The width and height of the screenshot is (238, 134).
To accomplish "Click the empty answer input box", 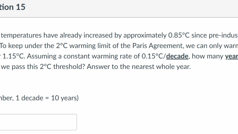I will (x=38, y=122).
